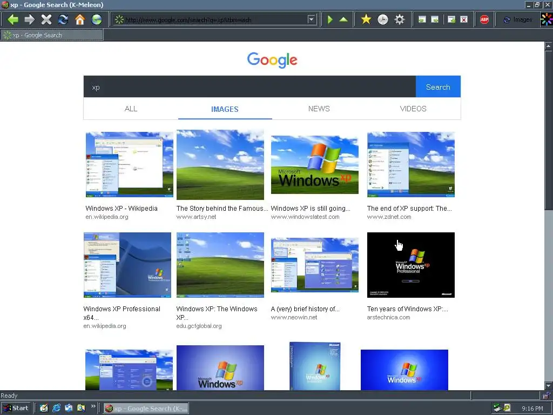Open 'The end of XP support' thumbnail

click(x=411, y=164)
